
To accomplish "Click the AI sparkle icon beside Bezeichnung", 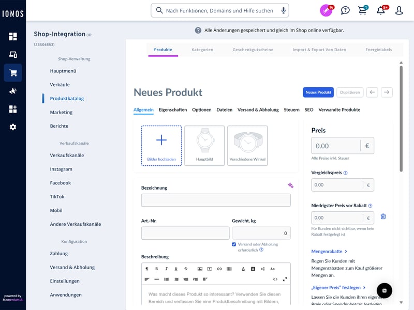I will (x=291, y=185).
